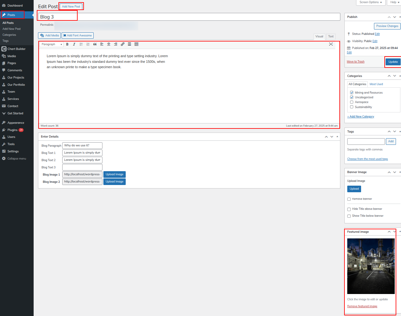
Task: Check the Aerospace category
Action: (x=352, y=102)
